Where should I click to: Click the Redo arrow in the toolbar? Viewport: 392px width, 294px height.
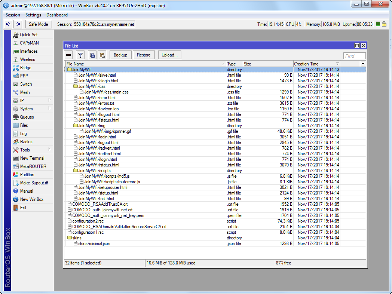pos(18,24)
